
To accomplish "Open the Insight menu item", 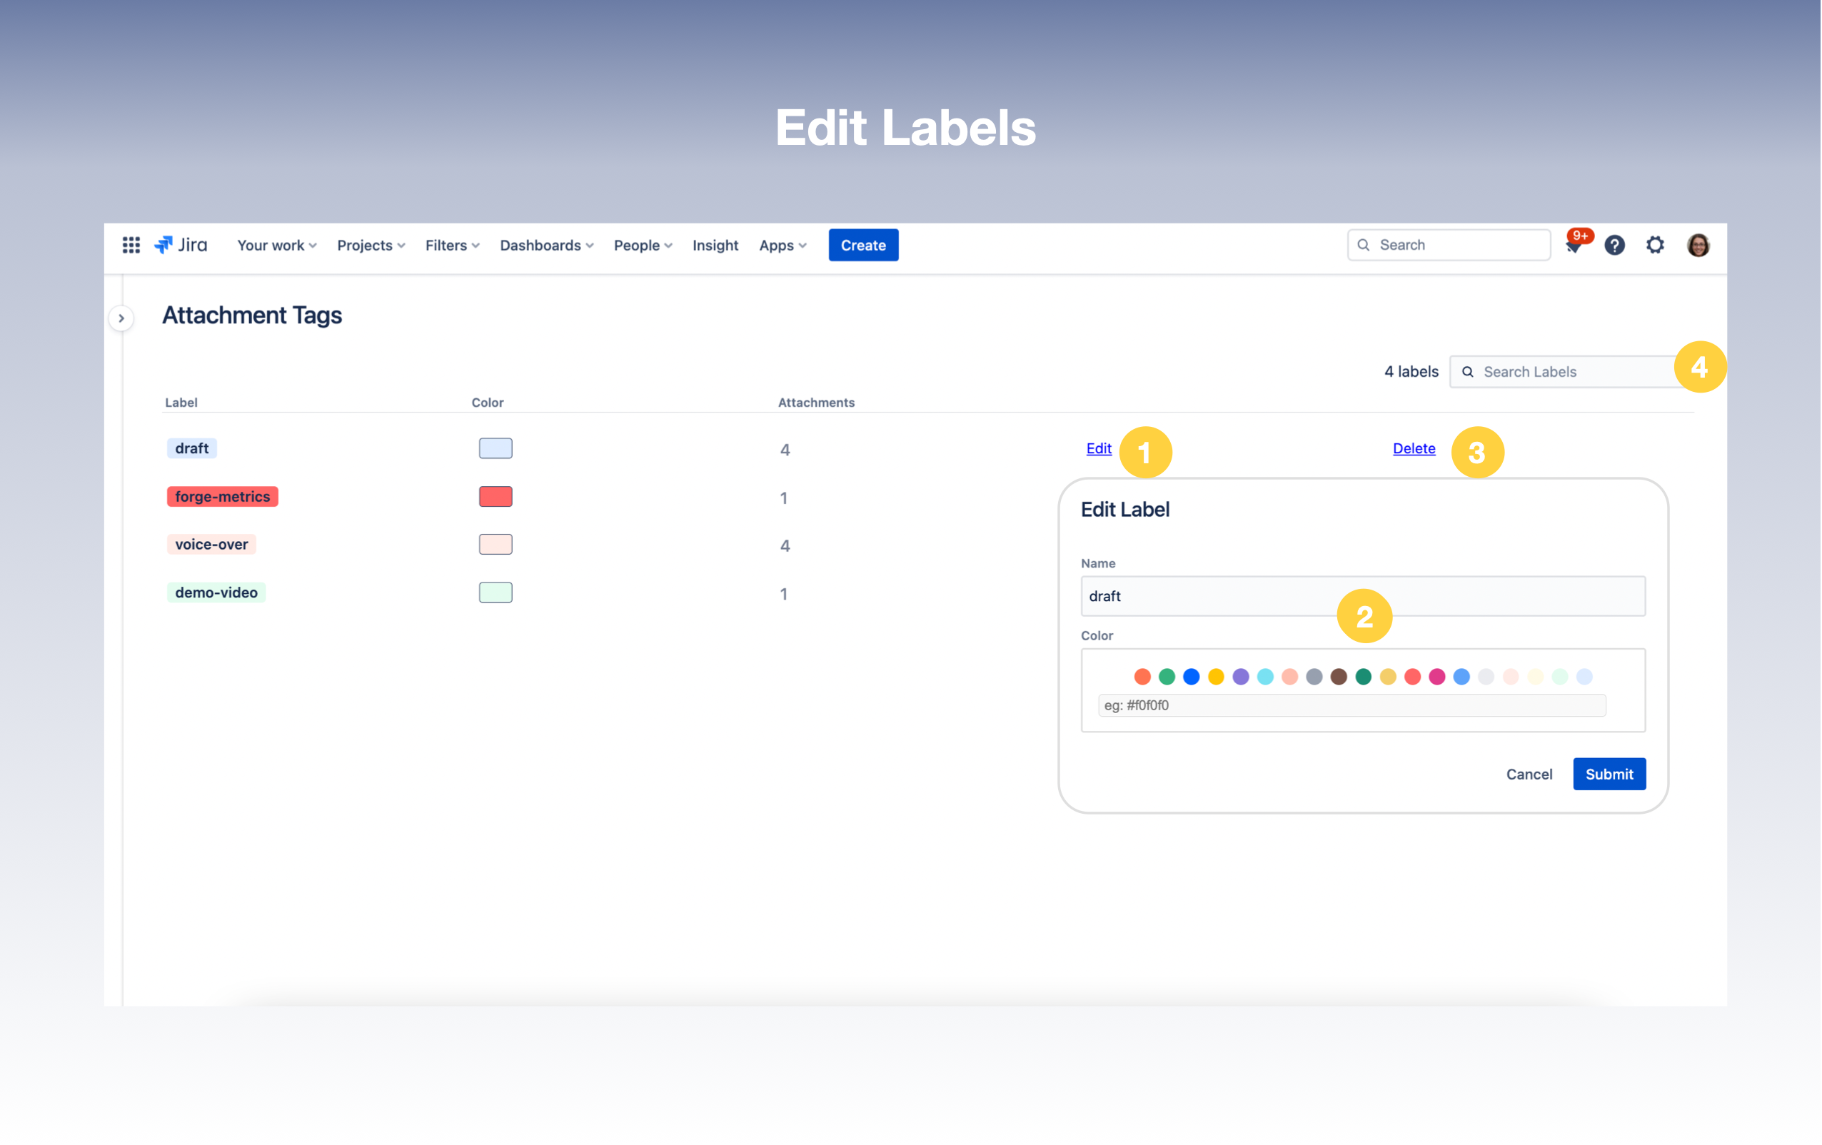I will (715, 245).
